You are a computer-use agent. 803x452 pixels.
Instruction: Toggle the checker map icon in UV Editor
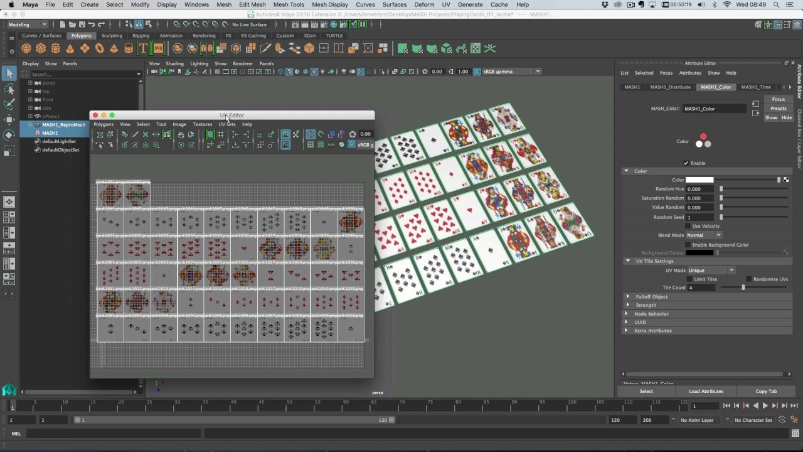coord(296,134)
